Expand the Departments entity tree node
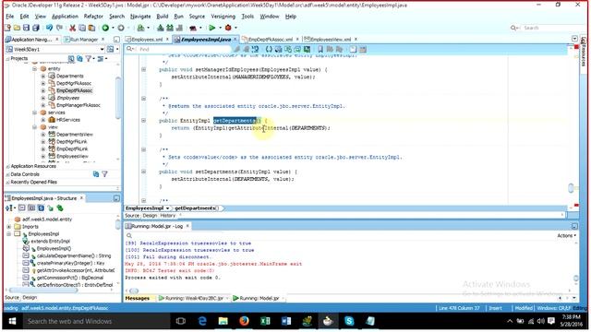Viewport: 591px width, 332px height. point(43,76)
